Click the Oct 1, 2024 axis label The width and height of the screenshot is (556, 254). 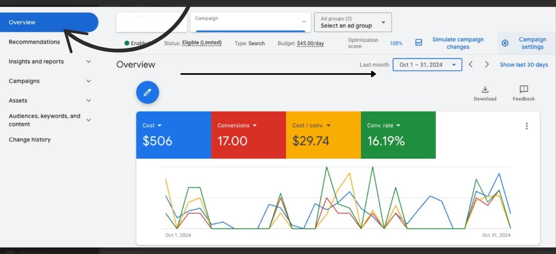pos(178,235)
